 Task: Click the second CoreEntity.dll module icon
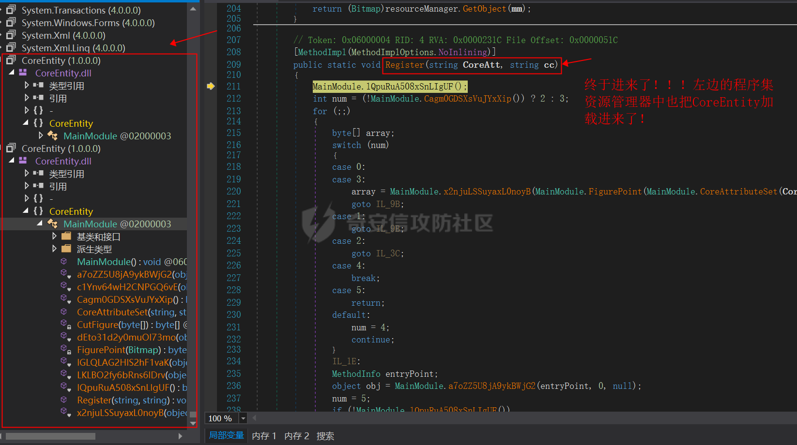tap(23, 161)
